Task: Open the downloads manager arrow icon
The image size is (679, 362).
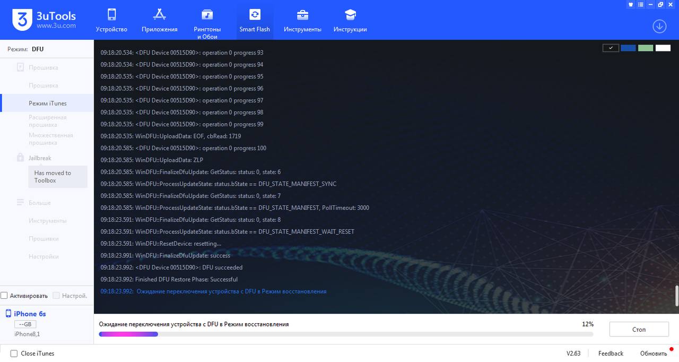Action: click(x=659, y=26)
